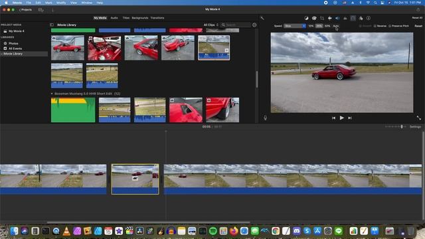Select Photos library in sidebar
The image size is (425, 239).
click(x=13, y=43)
